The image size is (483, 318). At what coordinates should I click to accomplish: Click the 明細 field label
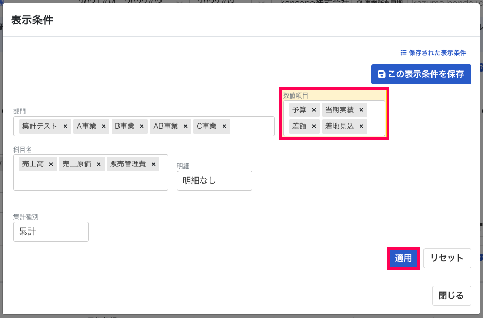(x=183, y=166)
